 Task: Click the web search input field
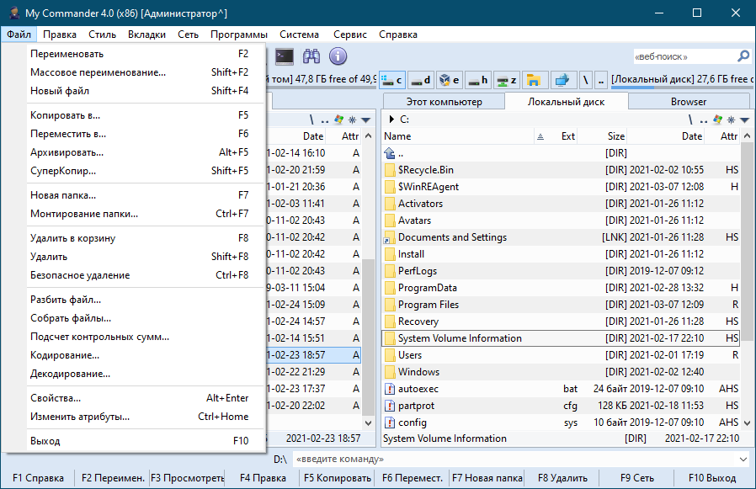click(684, 56)
